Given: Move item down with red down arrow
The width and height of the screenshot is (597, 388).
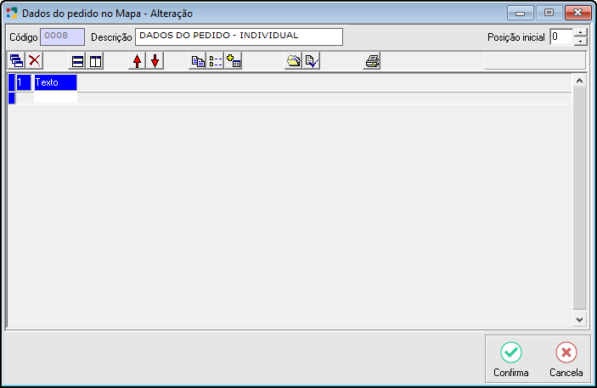Looking at the screenshot, I should (155, 61).
